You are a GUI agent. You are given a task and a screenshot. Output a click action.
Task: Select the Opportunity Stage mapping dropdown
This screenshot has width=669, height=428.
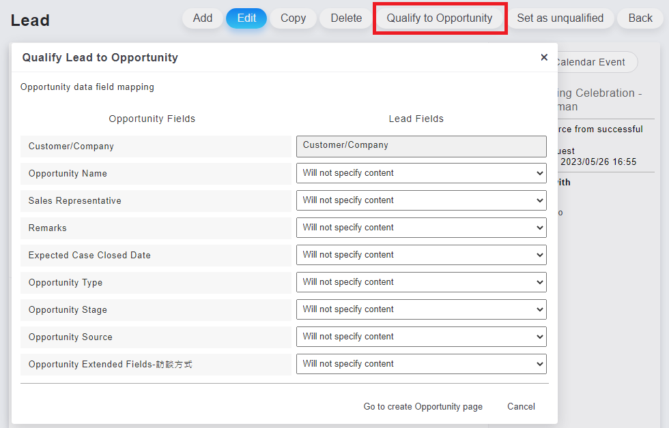421,309
